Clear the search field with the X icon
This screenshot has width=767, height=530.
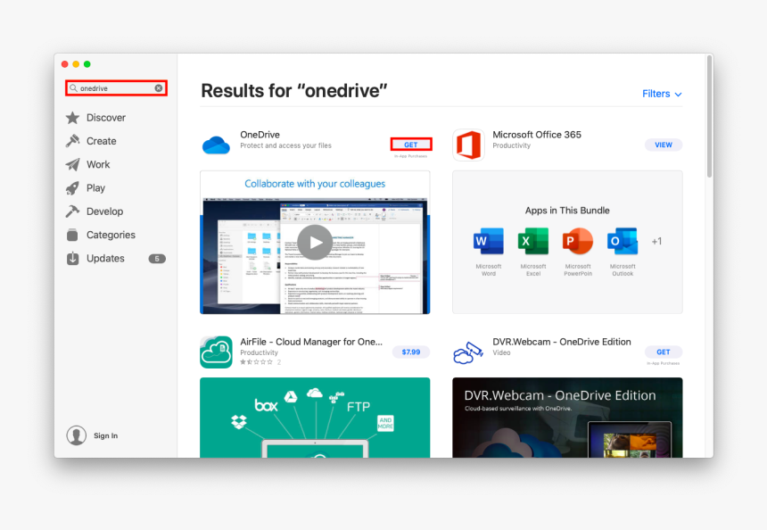tap(159, 88)
